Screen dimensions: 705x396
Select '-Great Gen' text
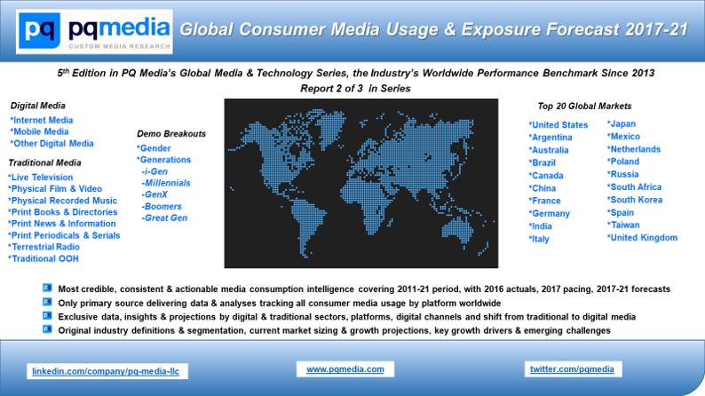164,218
